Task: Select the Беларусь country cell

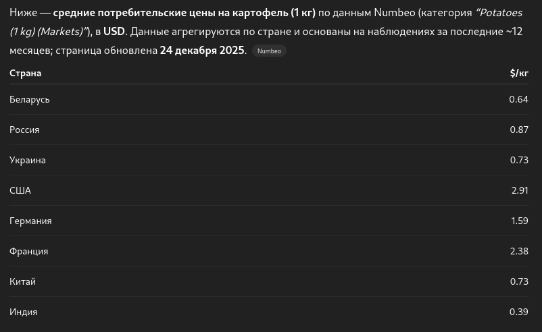Action: (30, 99)
